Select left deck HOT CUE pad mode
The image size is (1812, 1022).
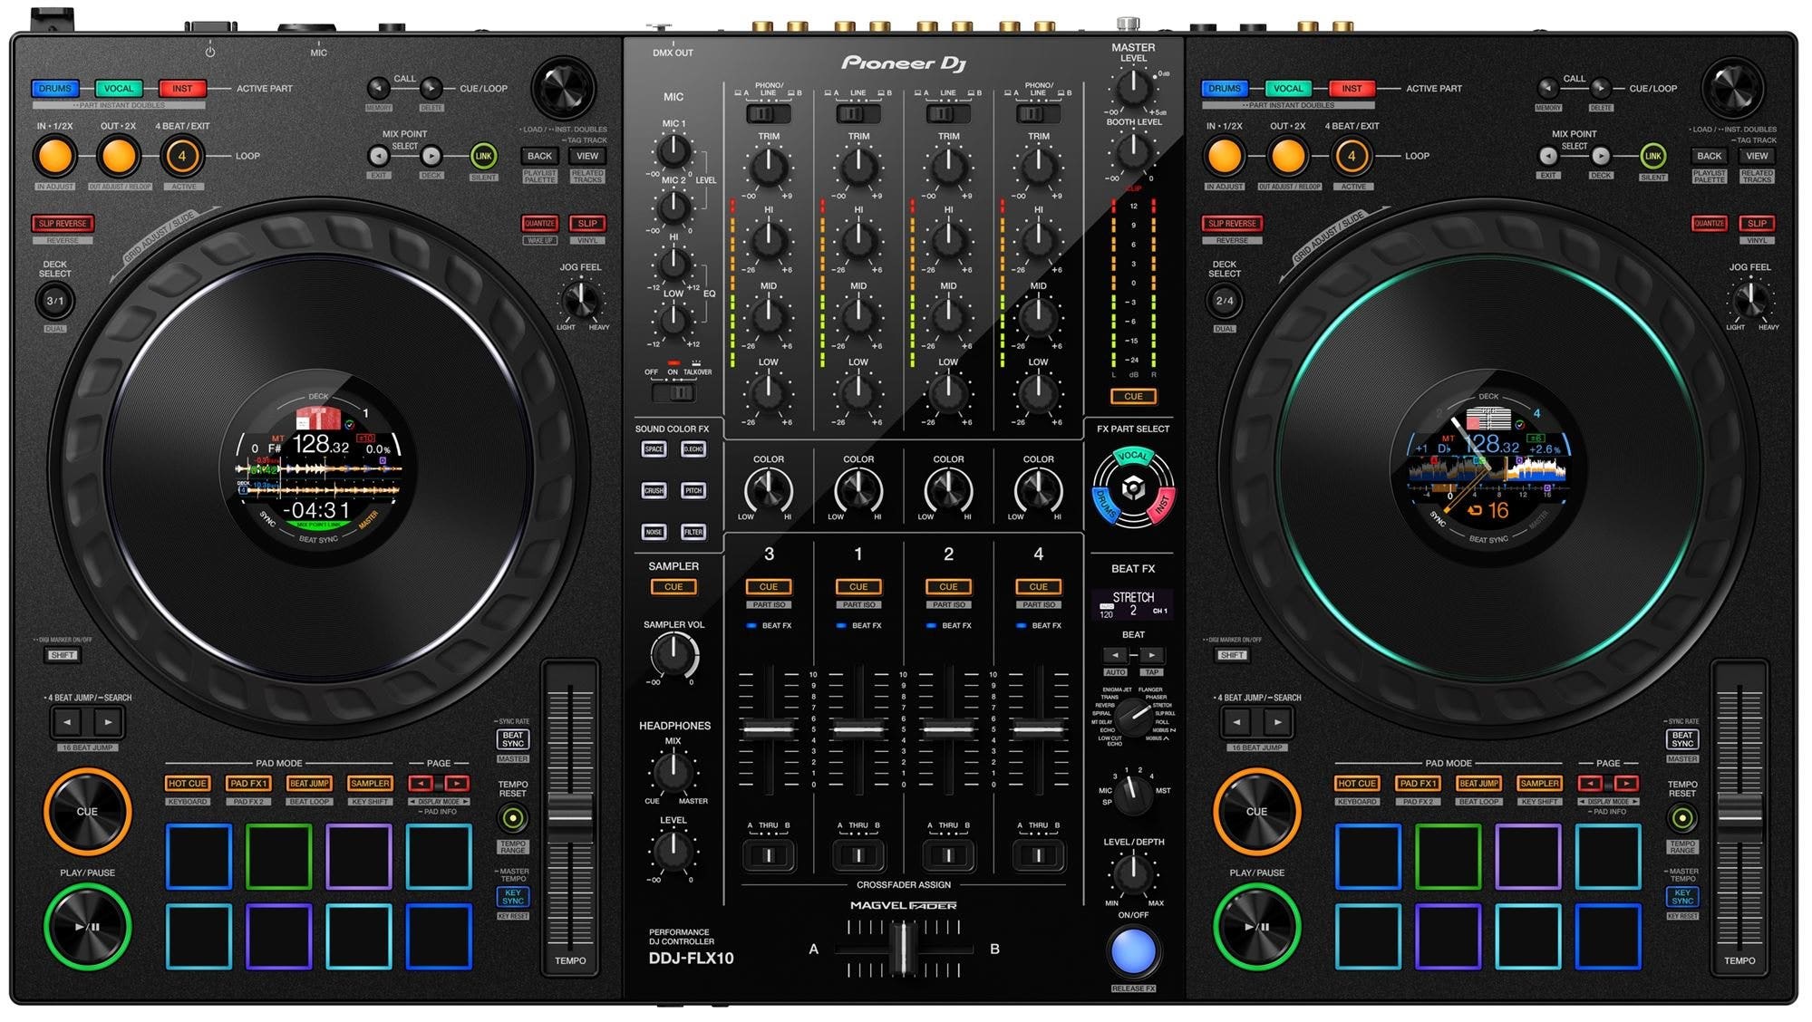(188, 783)
